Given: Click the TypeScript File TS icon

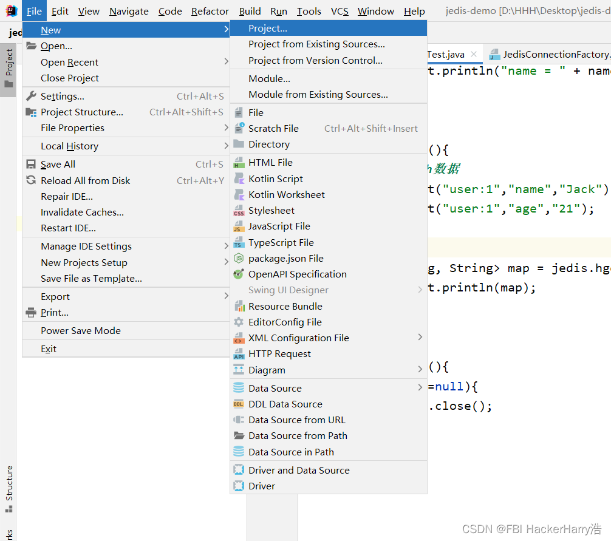Looking at the screenshot, I should pos(239,242).
